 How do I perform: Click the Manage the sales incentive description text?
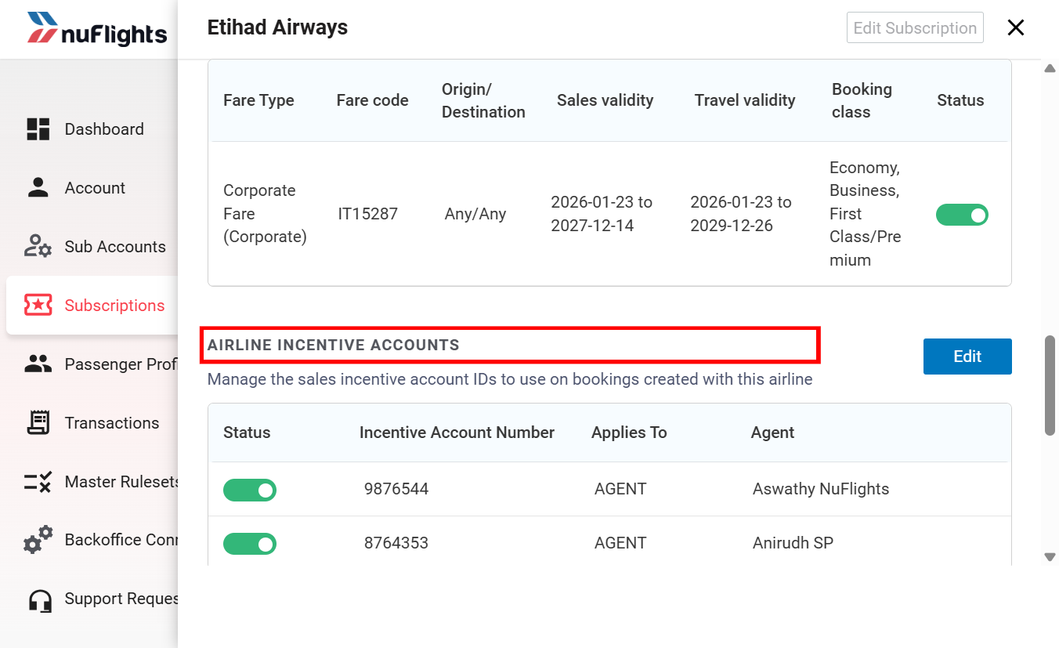pos(510,379)
